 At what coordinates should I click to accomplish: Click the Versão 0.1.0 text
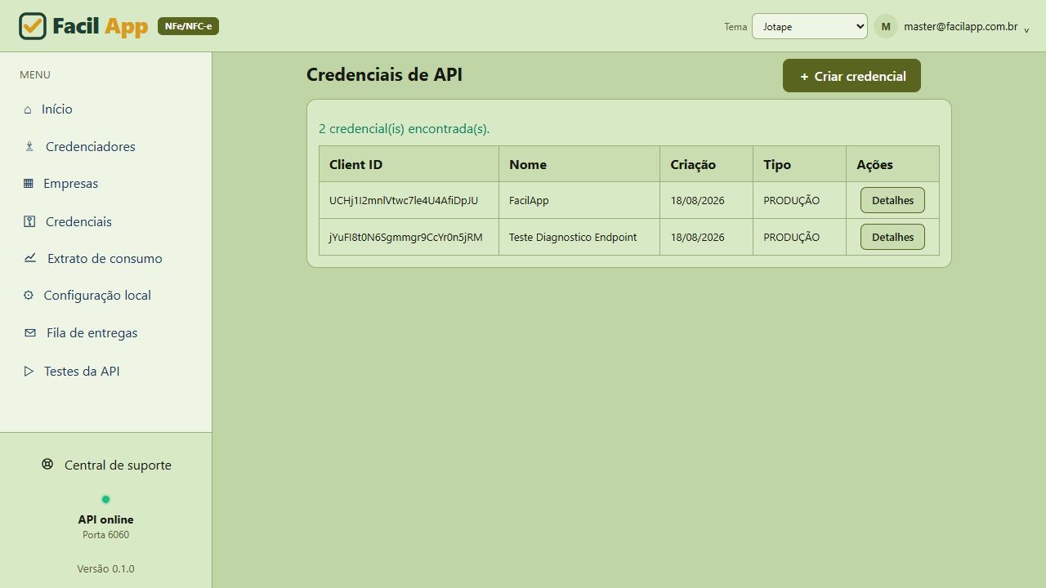(x=105, y=568)
